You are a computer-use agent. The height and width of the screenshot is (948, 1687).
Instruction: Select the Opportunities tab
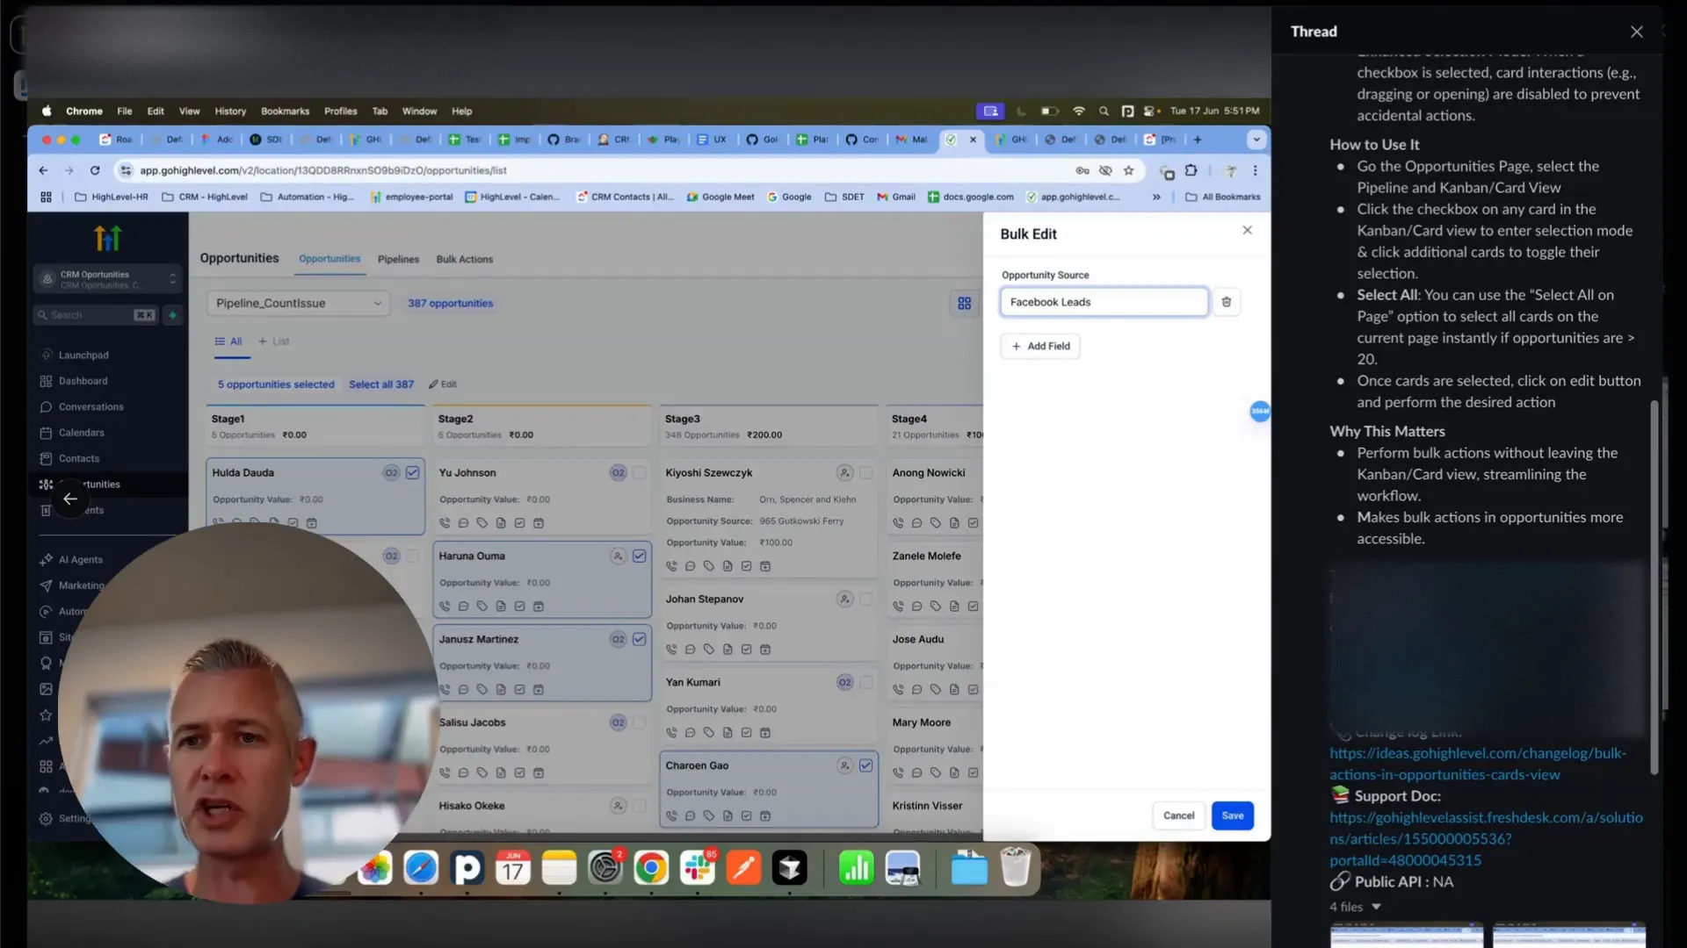[x=329, y=259]
